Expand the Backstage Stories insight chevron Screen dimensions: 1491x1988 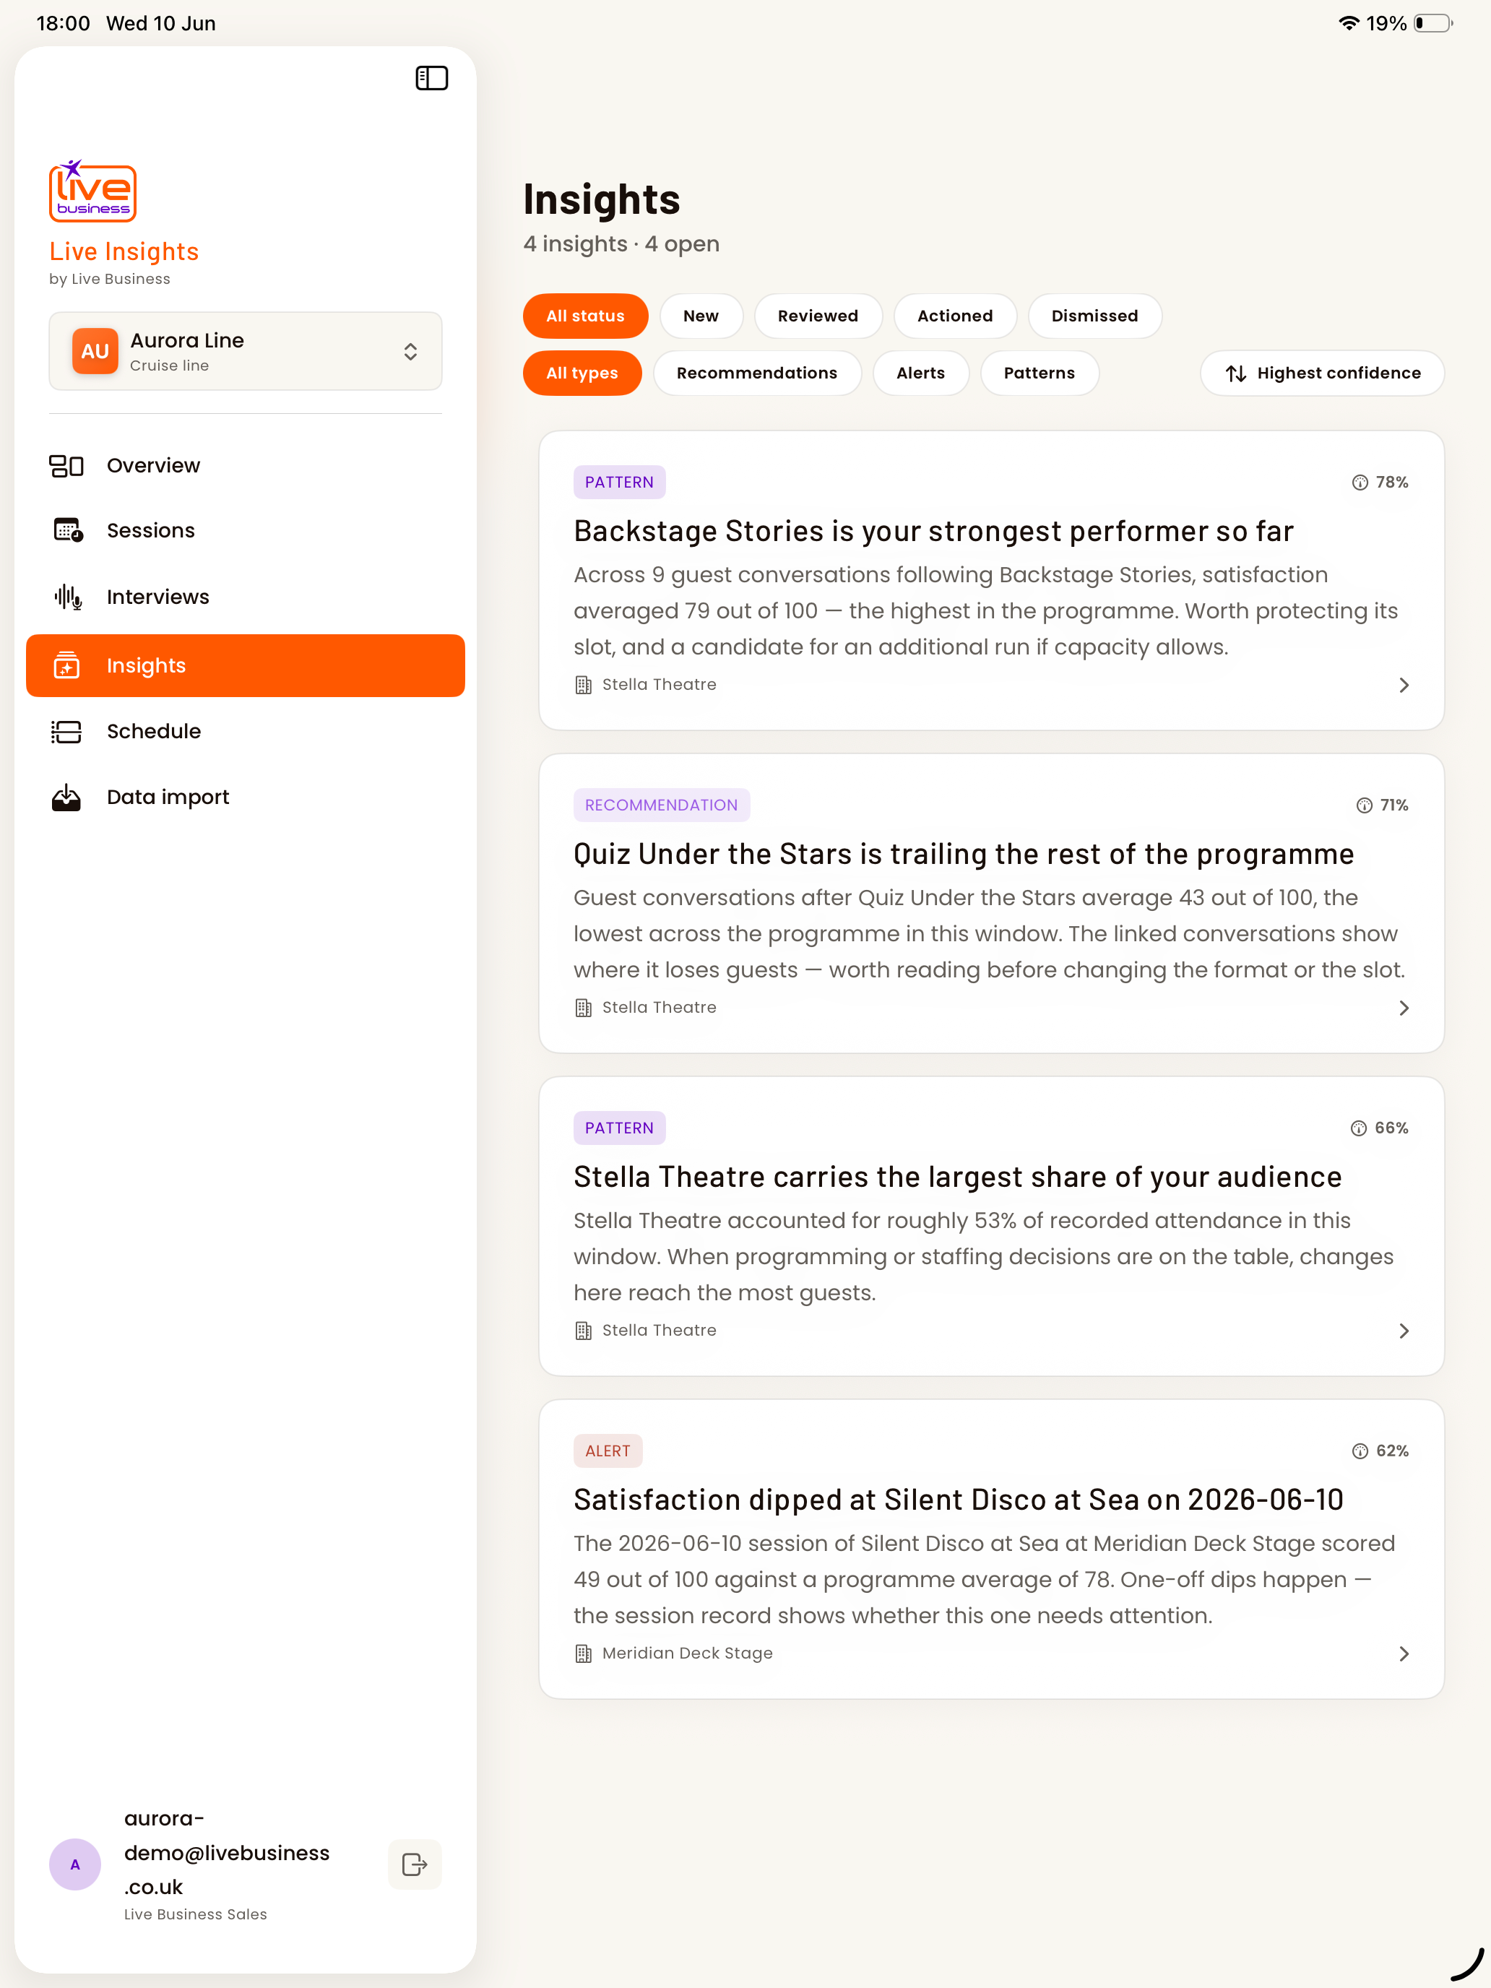click(x=1404, y=685)
